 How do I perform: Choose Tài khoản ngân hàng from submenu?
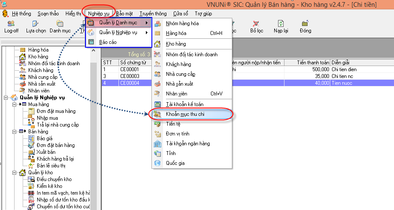coord(188,144)
